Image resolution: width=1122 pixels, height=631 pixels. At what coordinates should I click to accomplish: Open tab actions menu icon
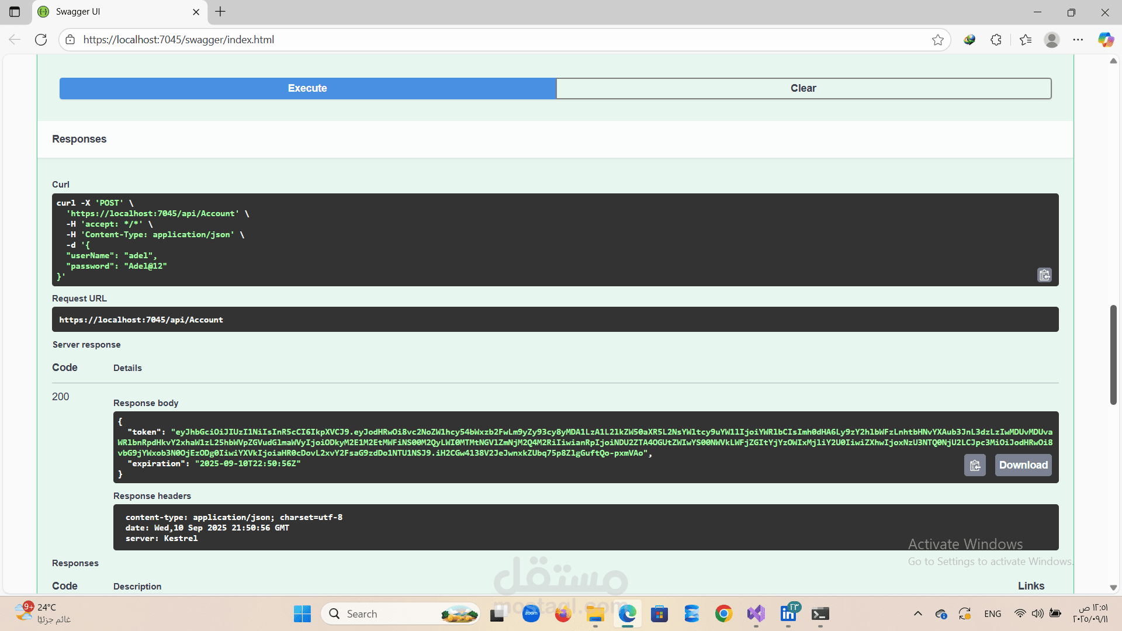[x=15, y=12]
